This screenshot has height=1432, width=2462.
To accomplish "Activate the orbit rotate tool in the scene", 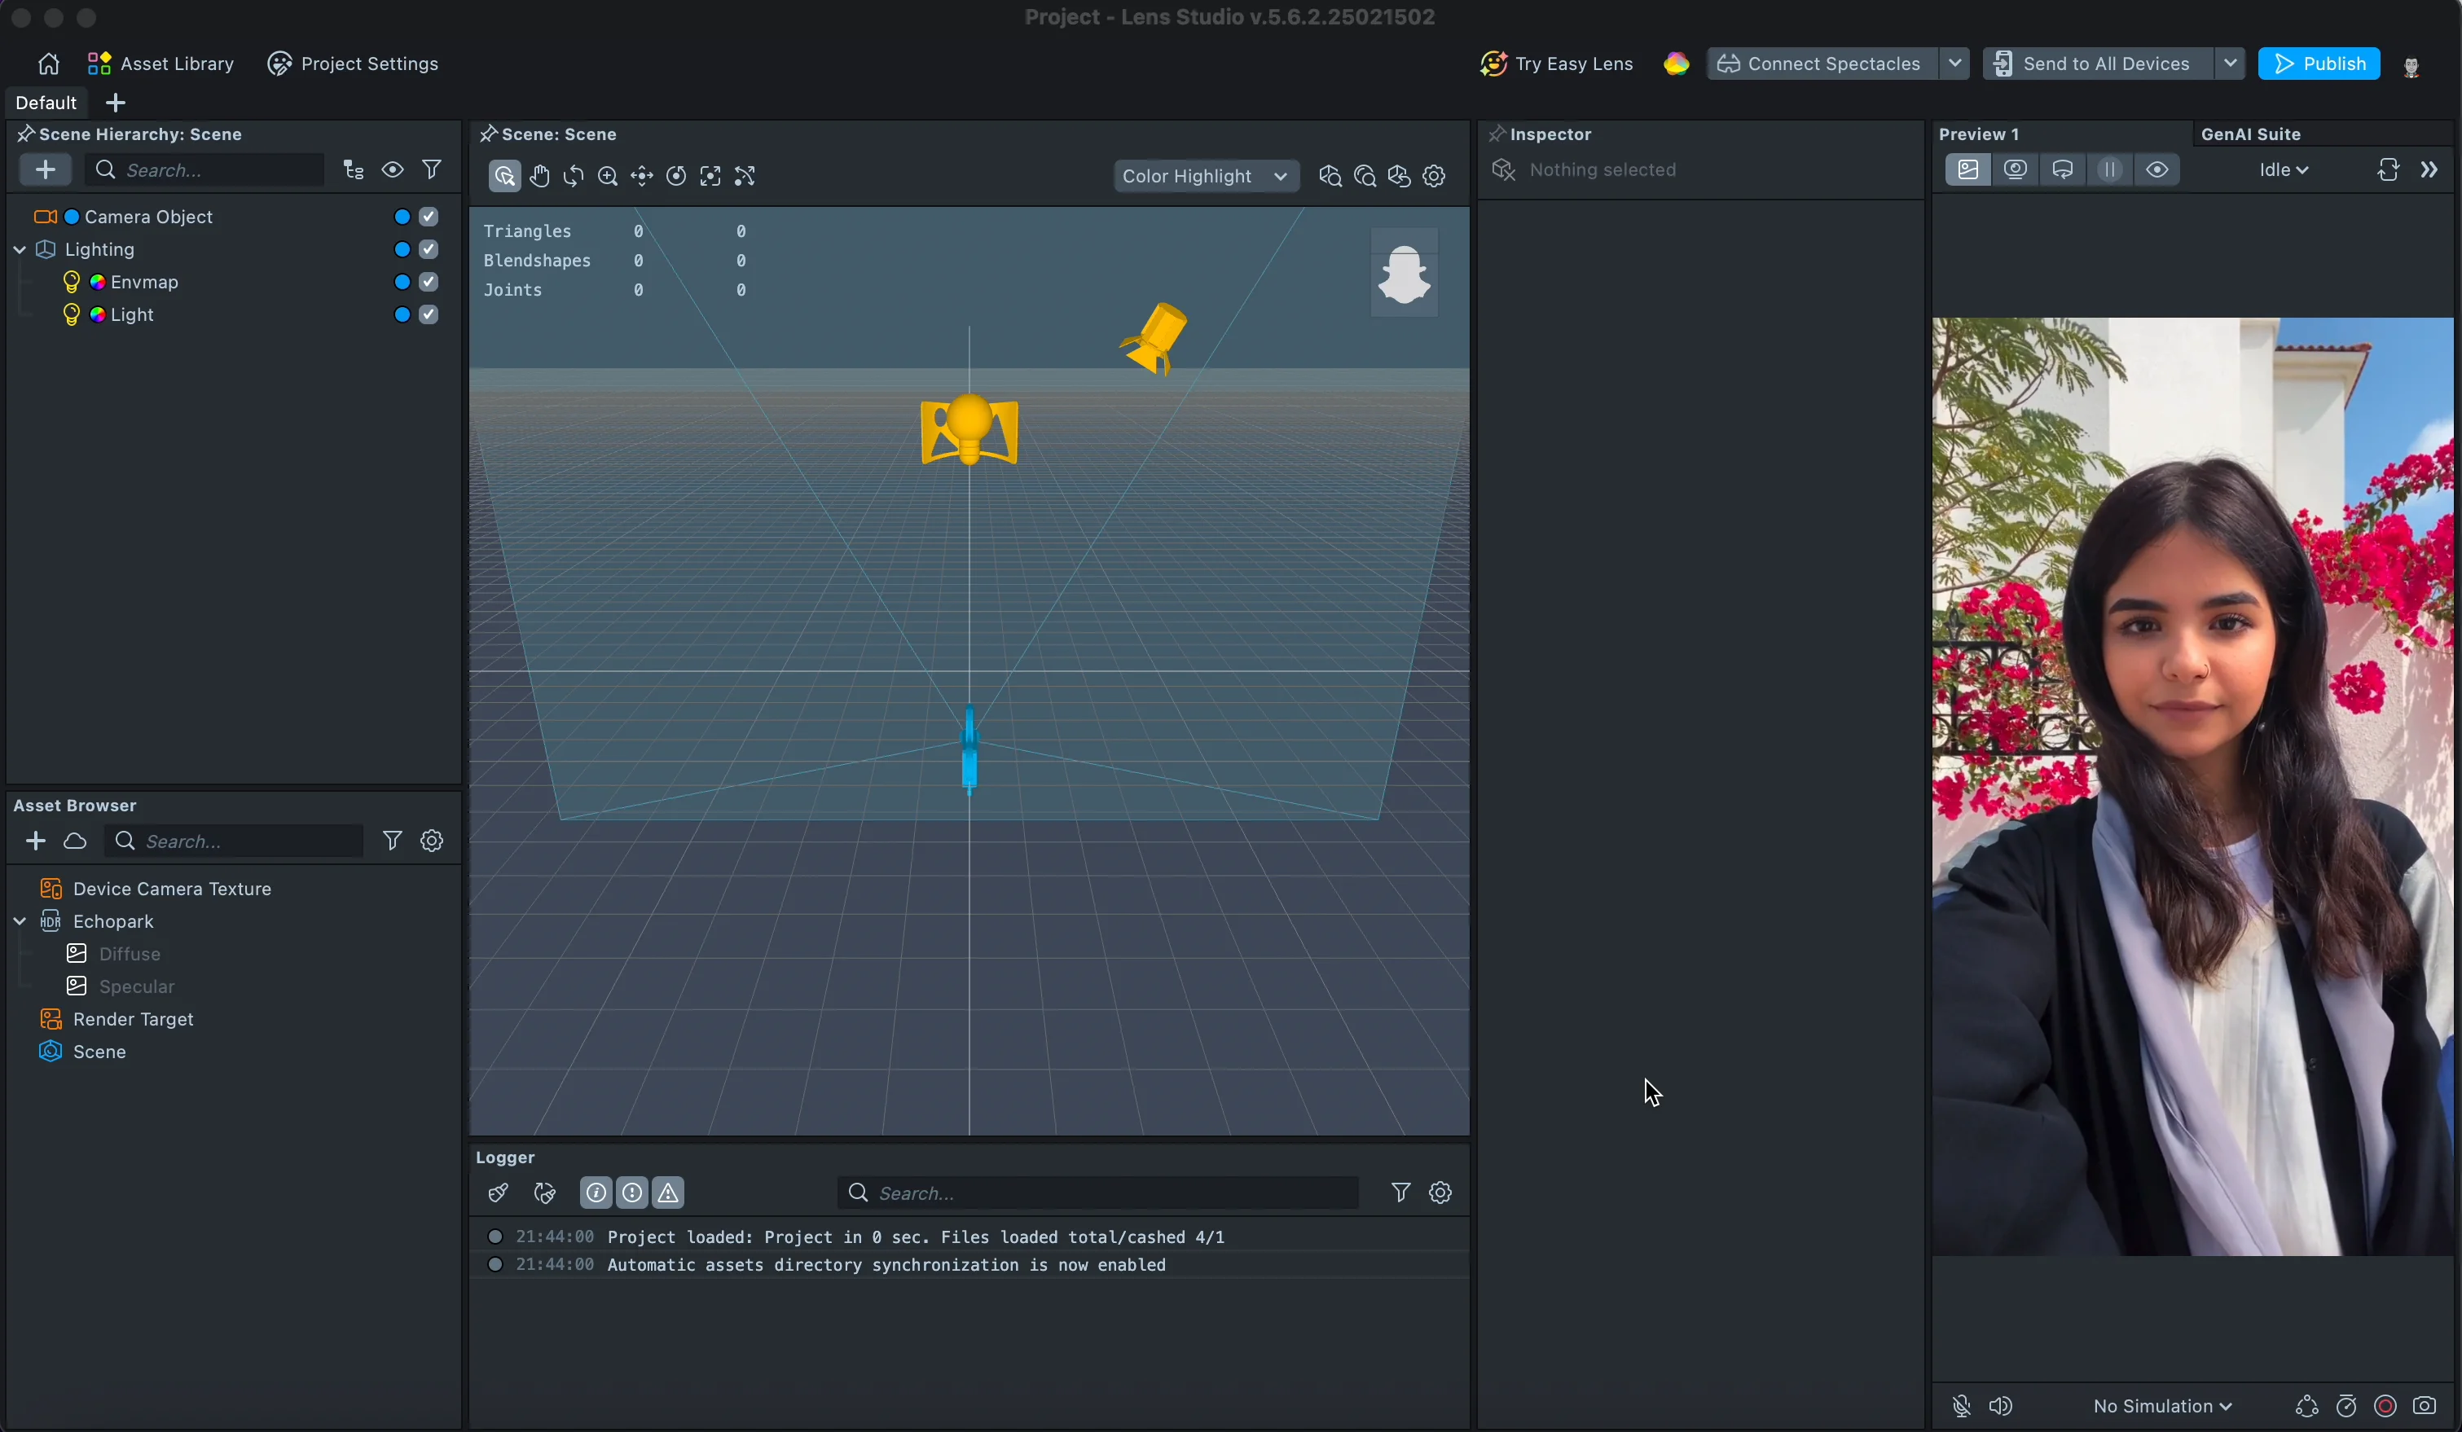I will pyautogui.click(x=574, y=177).
